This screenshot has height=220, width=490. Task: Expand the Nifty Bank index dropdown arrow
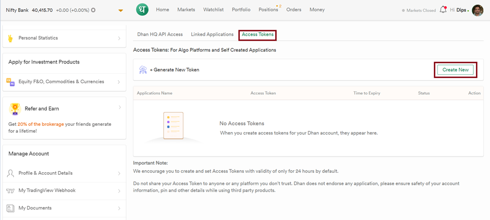120,10
